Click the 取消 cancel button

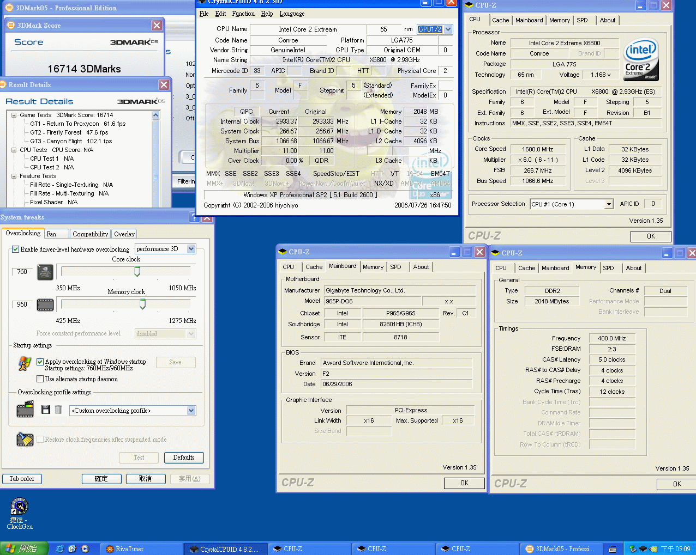[x=146, y=479]
